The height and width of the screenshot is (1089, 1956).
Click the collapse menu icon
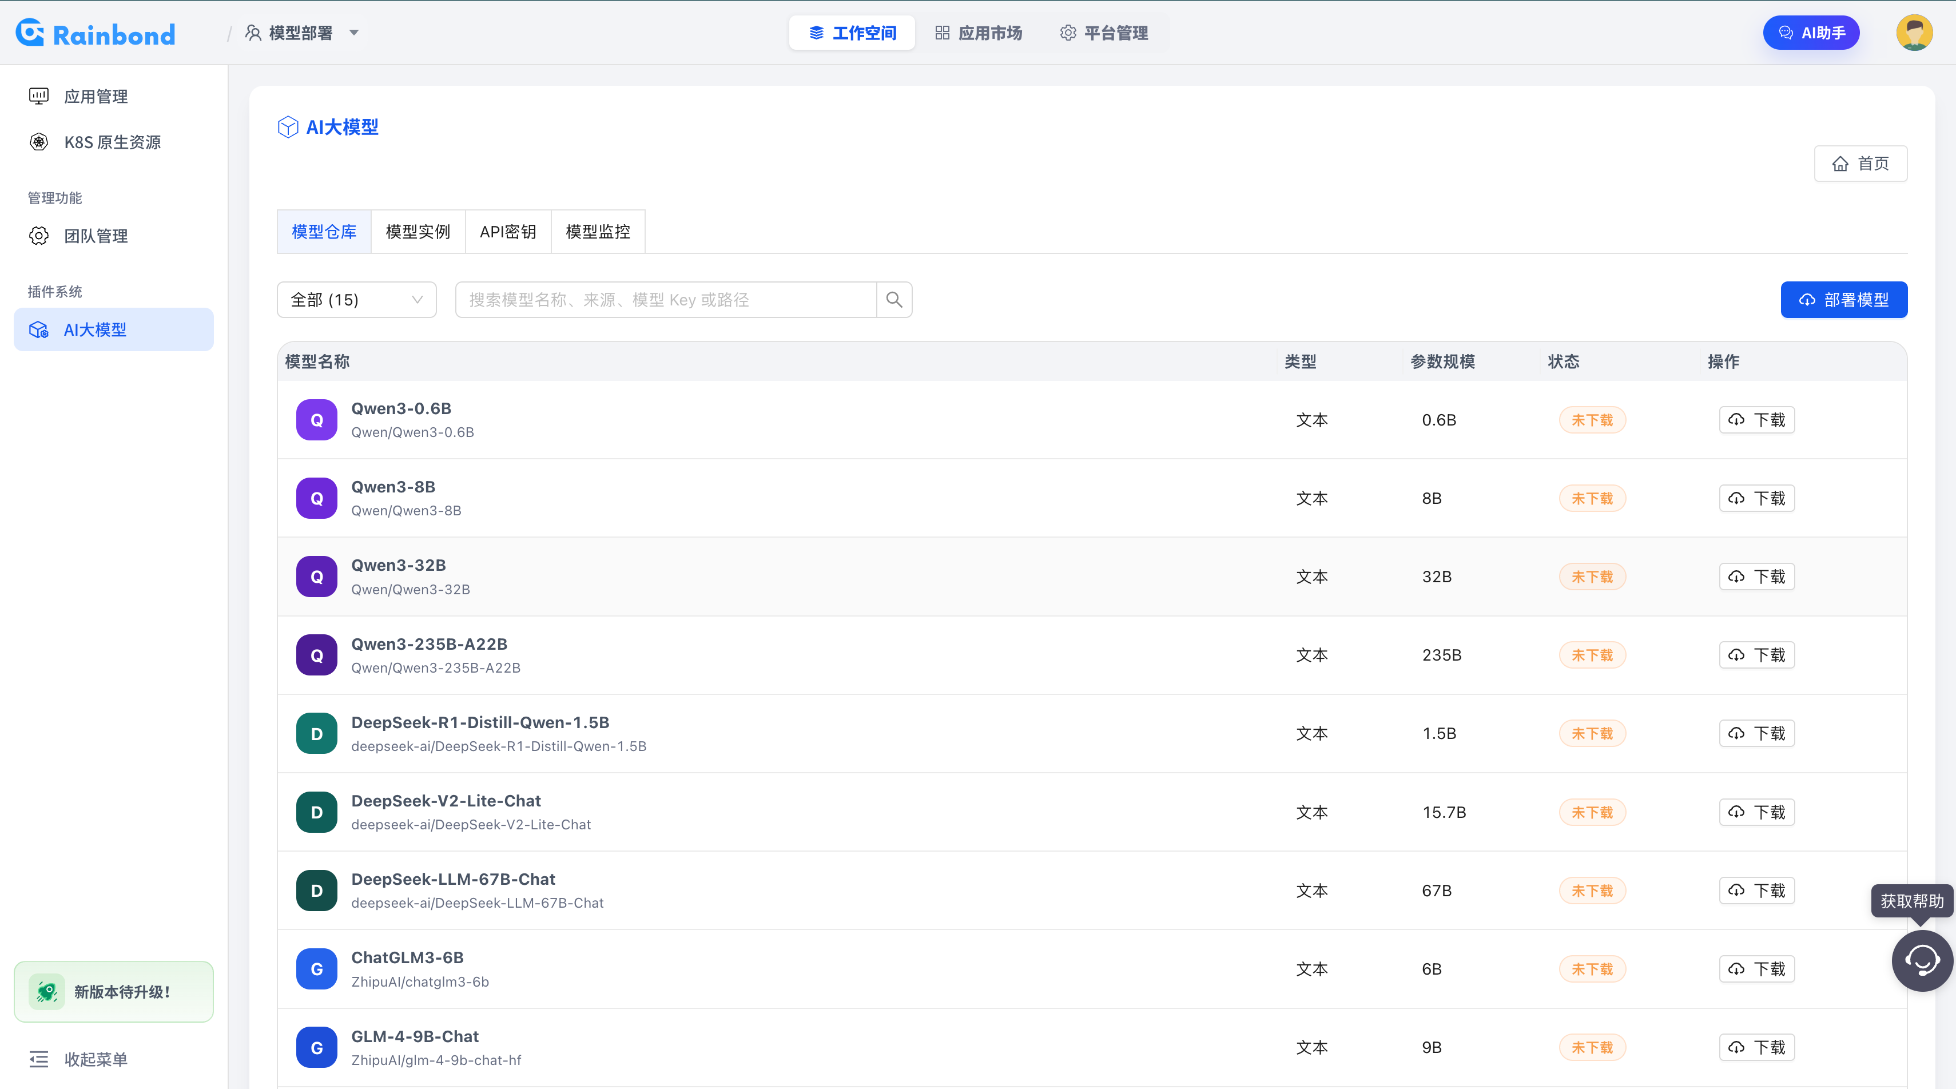[x=39, y=1059]
